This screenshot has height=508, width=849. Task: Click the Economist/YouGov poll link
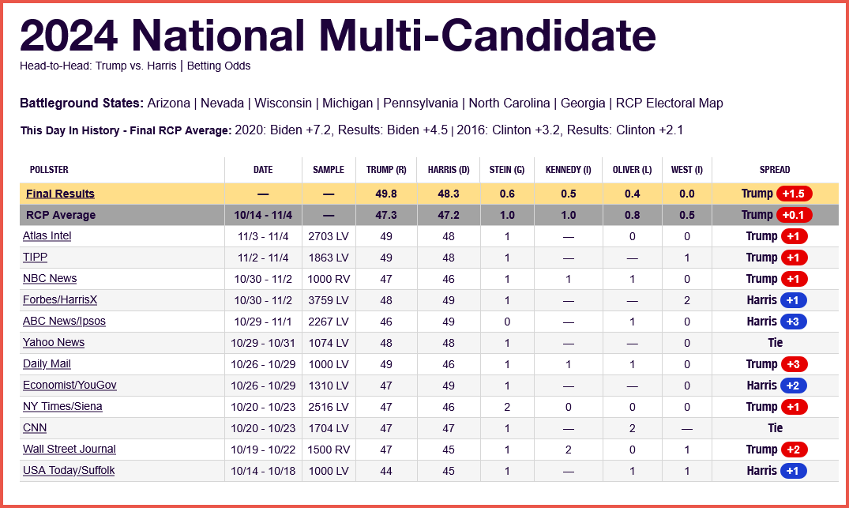coord(69,386)
